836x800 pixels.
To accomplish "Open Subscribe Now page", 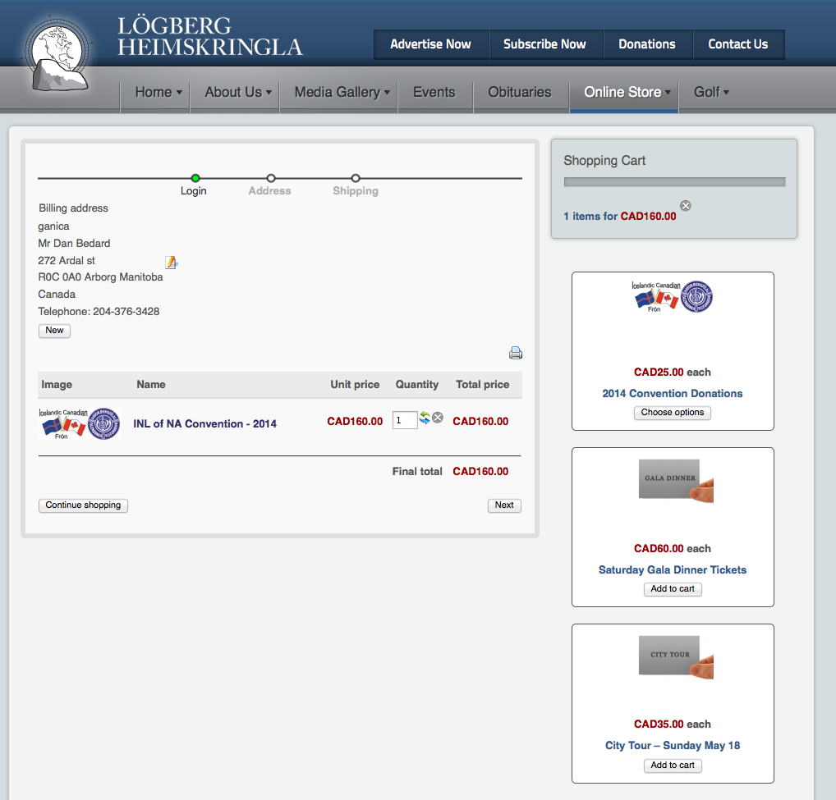I will pos(545,44).
